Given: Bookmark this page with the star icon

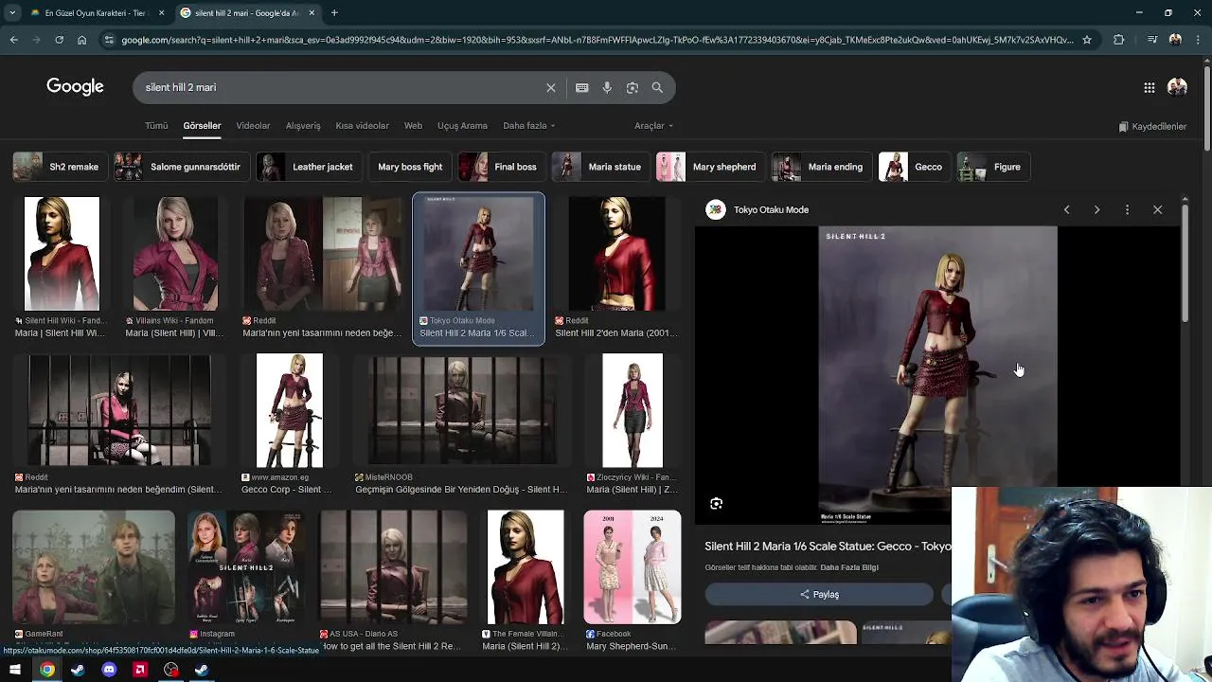Looking at the screenshot, I should pyautogui.click(x=1087, y=40).
